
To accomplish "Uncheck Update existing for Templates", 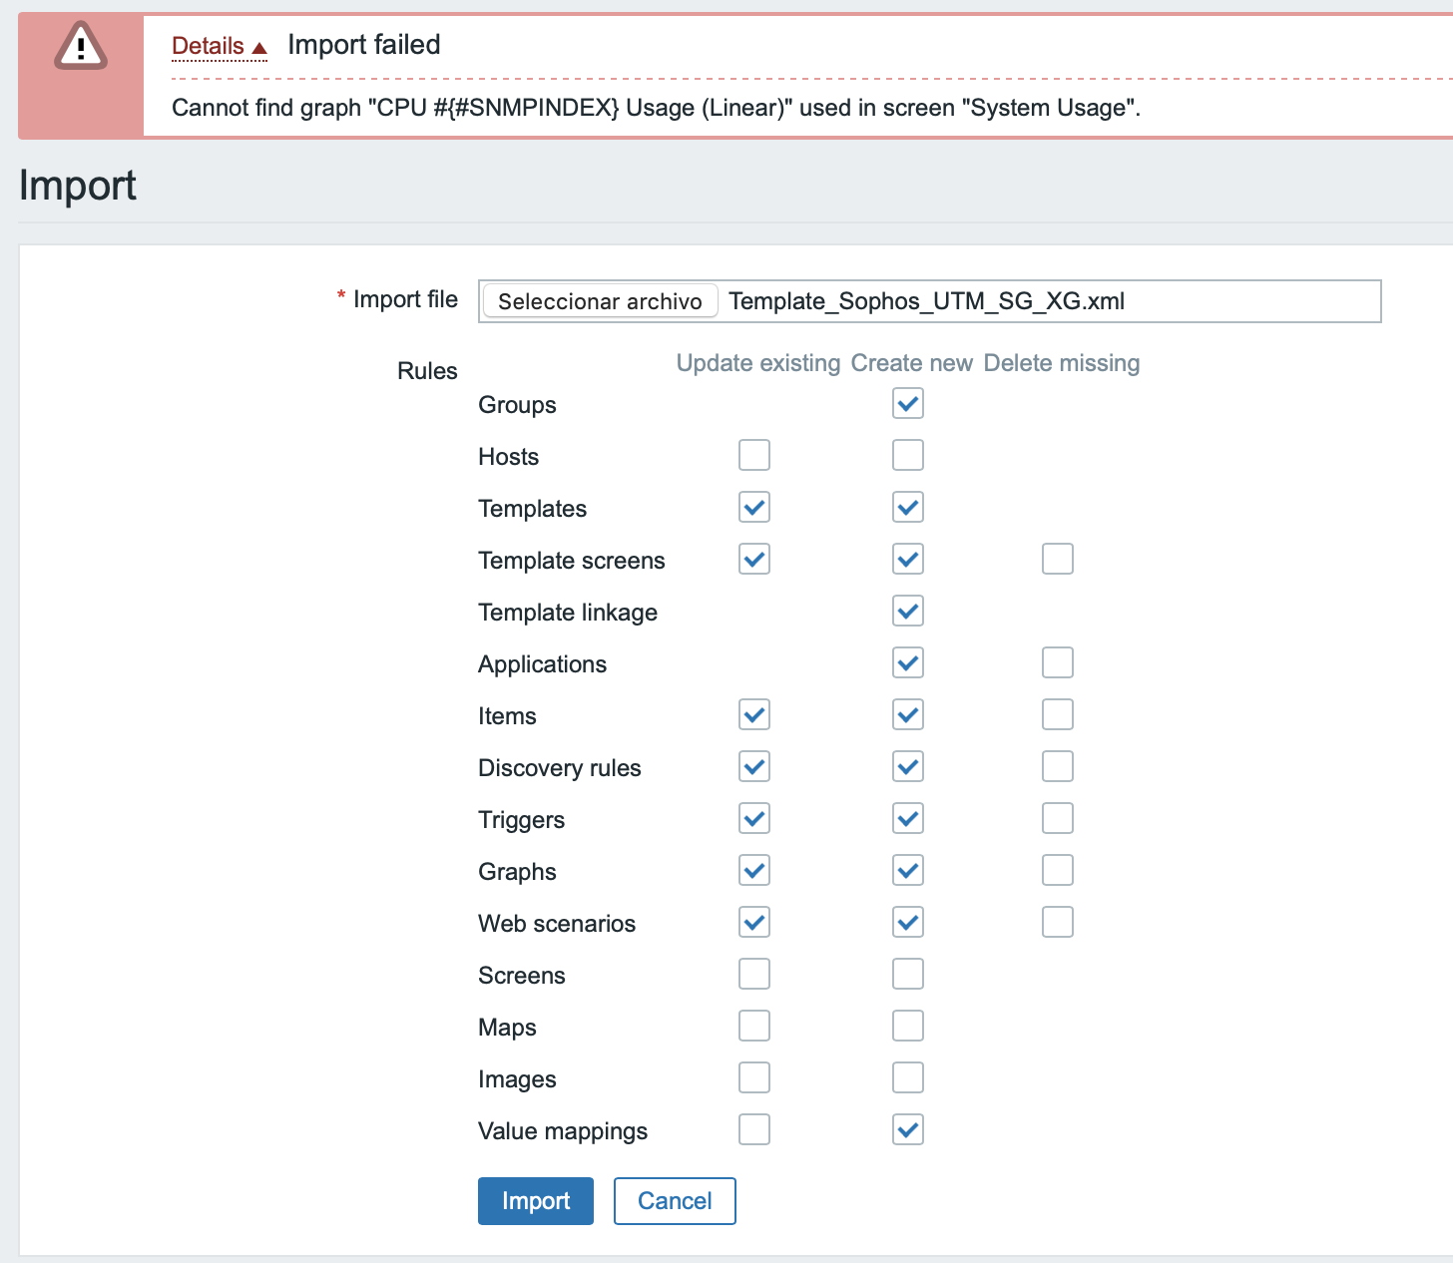I will point(754,508).
